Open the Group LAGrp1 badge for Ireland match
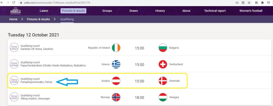The height and width of the screenshot is (106, 273). coord(14,48)
